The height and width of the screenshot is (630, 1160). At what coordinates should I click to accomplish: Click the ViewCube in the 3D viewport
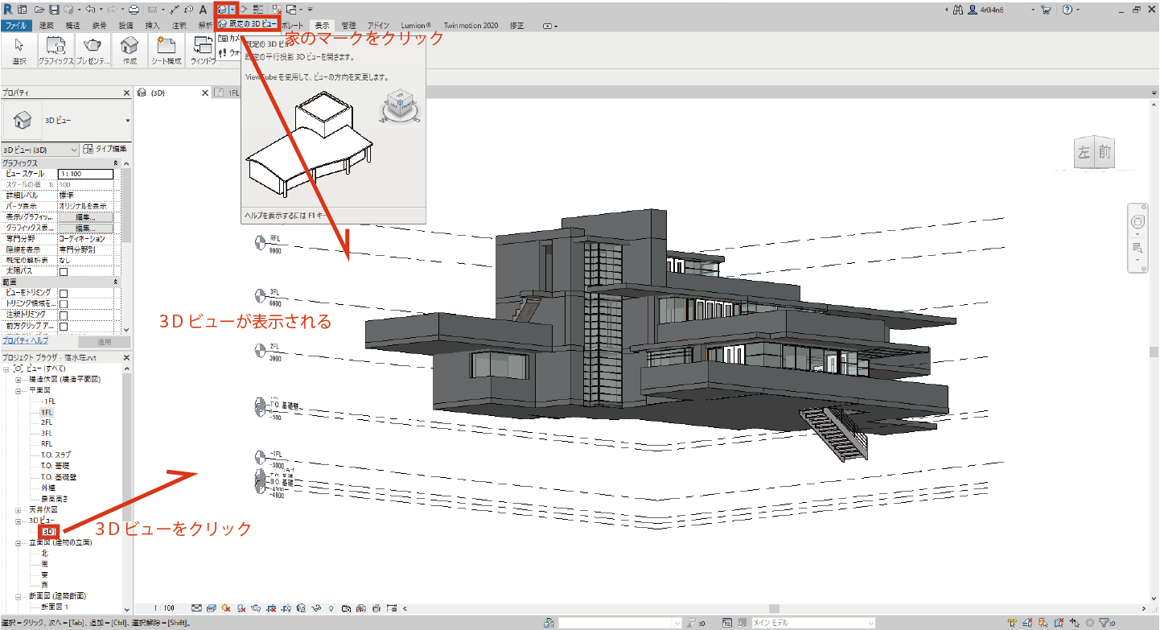(x=1094, y=153)
